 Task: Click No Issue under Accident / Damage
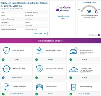[x=84, y=59]
